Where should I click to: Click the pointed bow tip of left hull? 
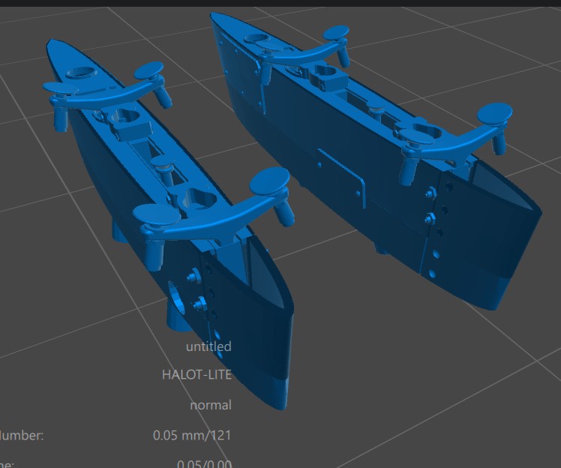49,43
